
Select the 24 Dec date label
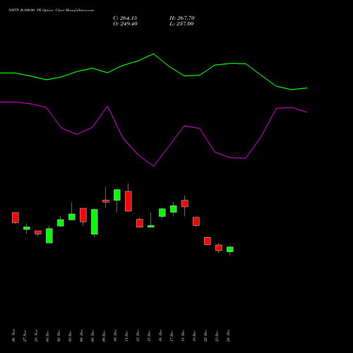228,335
